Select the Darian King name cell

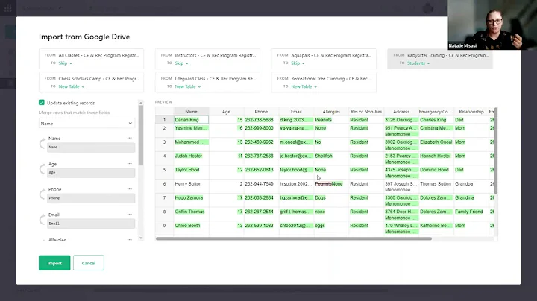[x=191, y=120]
